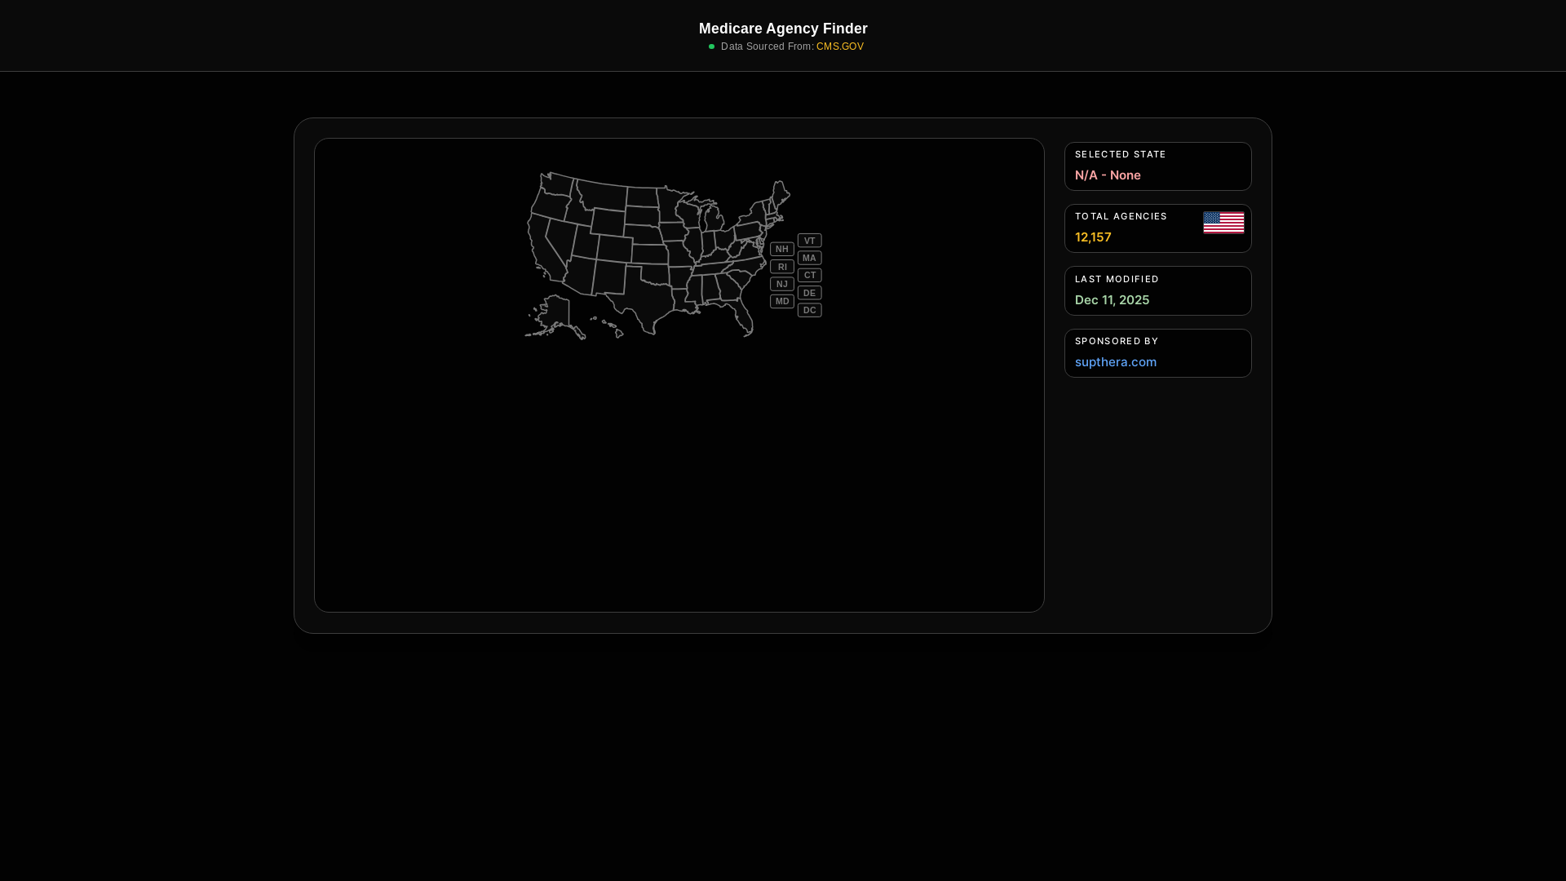The height and width of the screenshot is (881, 1566).
Task: Pick Wyoming on the map
Action: tap(608, 221)
